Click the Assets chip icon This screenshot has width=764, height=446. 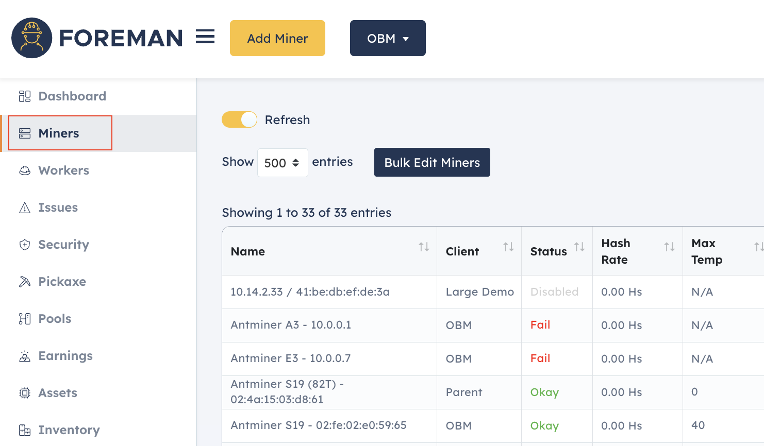click(x=25, y=393)
